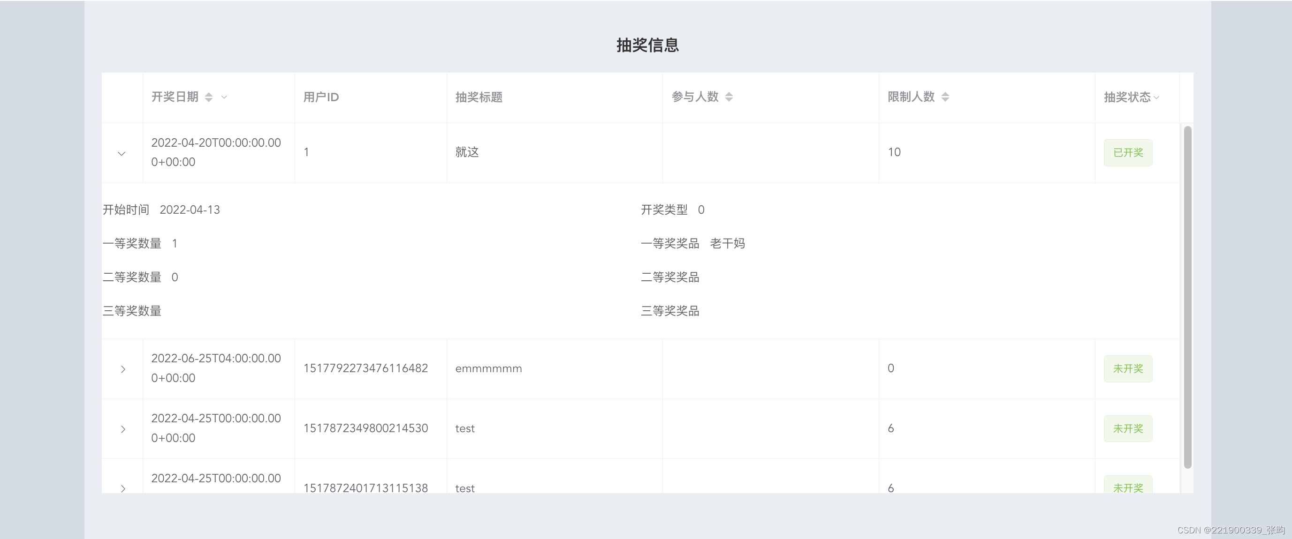The image size is (1292, 539).
Task: Click 未开奖 tag on first test row
Action: click(x=1128, y=429)
